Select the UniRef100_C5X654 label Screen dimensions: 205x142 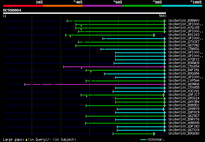point(184,67)
